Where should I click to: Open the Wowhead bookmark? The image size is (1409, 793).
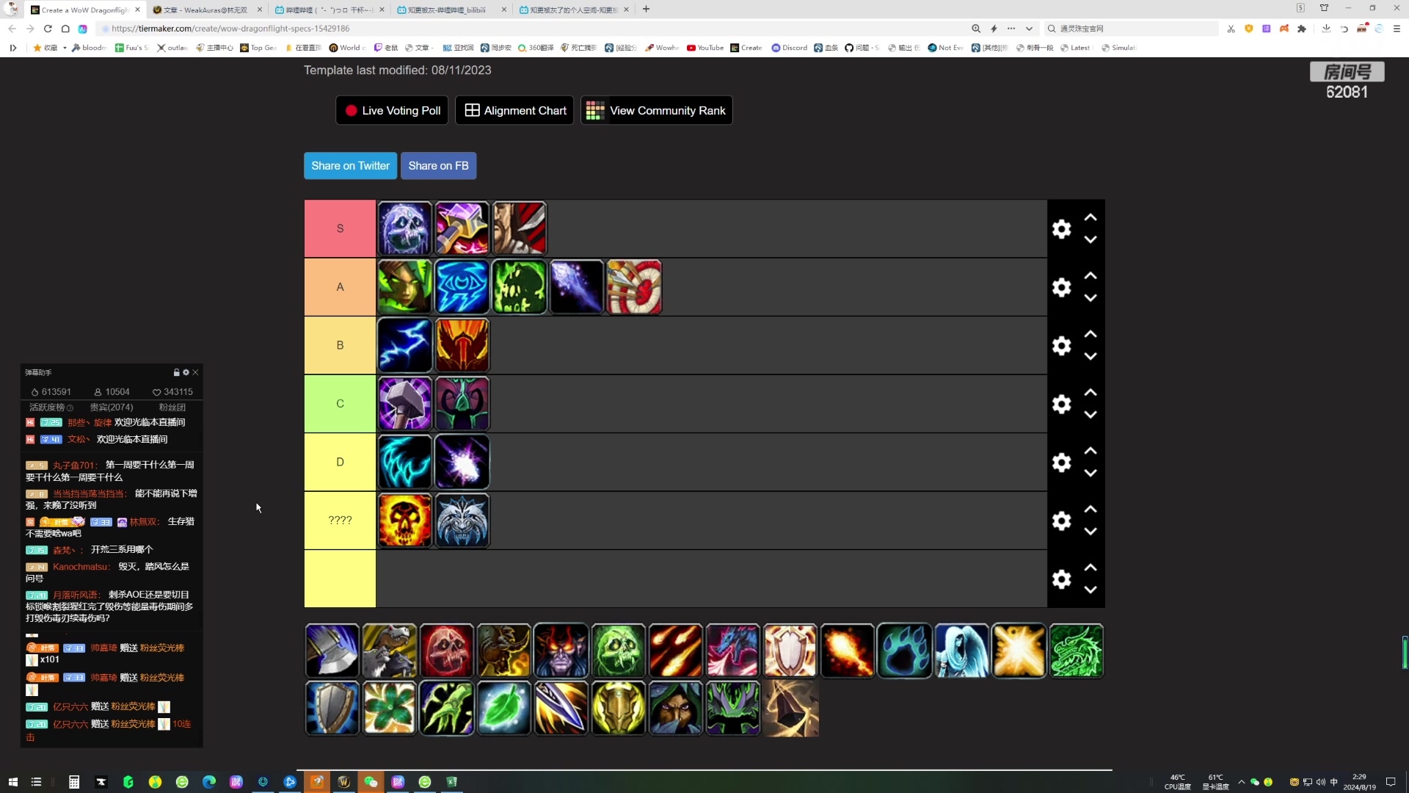(x=662, y=48)
